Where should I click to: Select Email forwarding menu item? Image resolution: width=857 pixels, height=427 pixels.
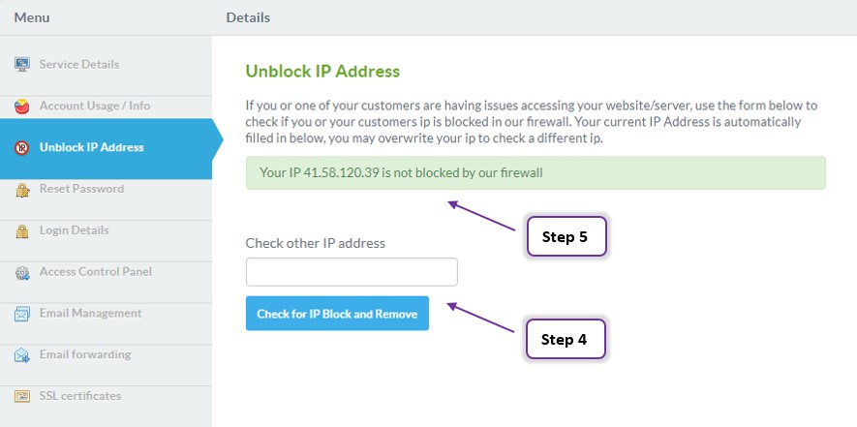(106, 354)
